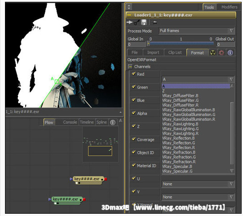The height and width of the screenshot is (216, 243).
Task: Collapse the Loader1_1_1 tool header minus icon
Action: click(129, 15)
